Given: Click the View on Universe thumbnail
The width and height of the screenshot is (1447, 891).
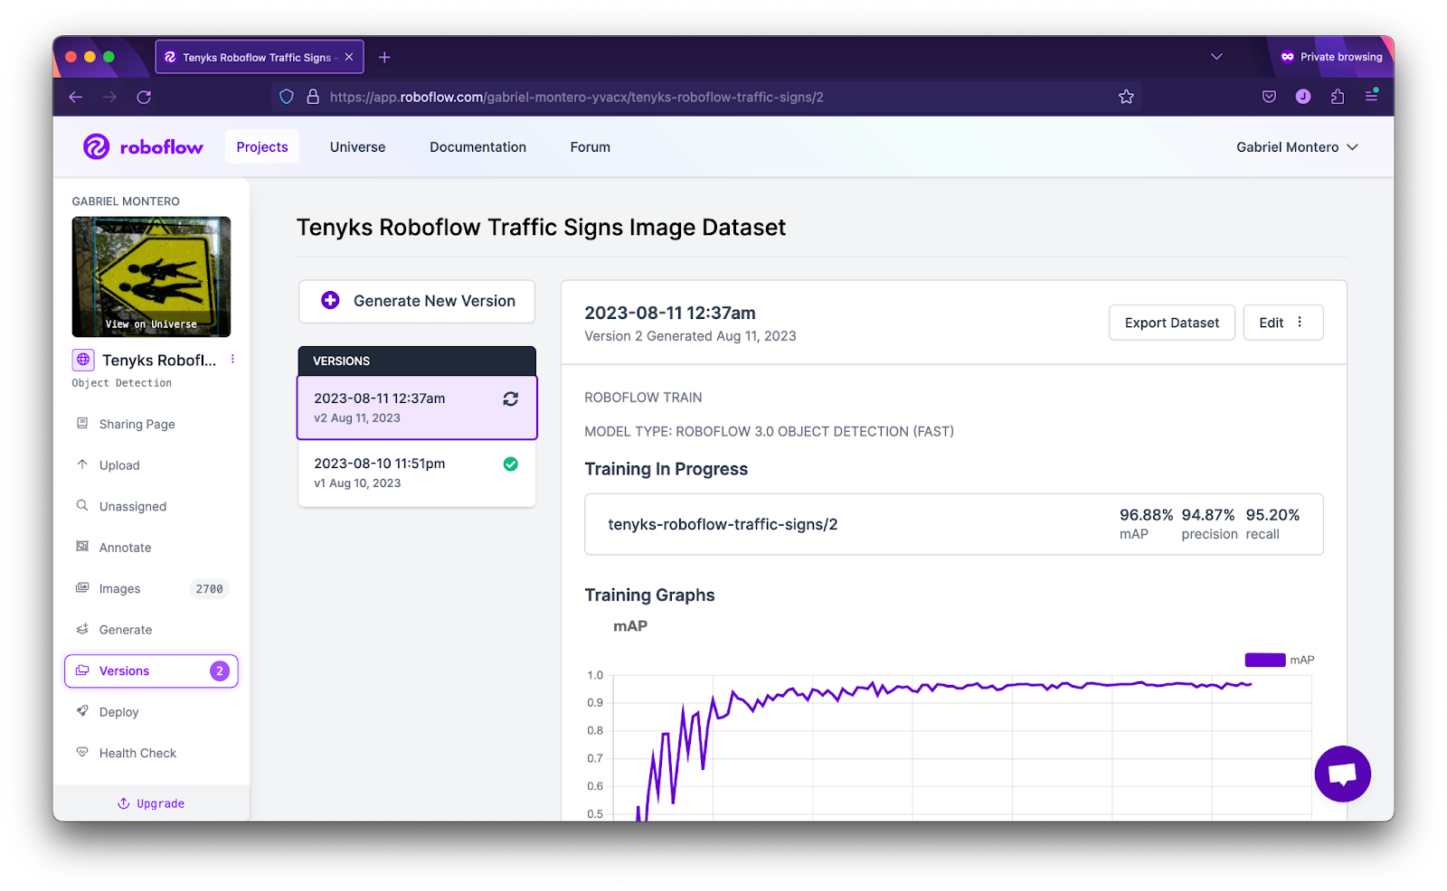Looking at the screenshot, I should (150, 277).
